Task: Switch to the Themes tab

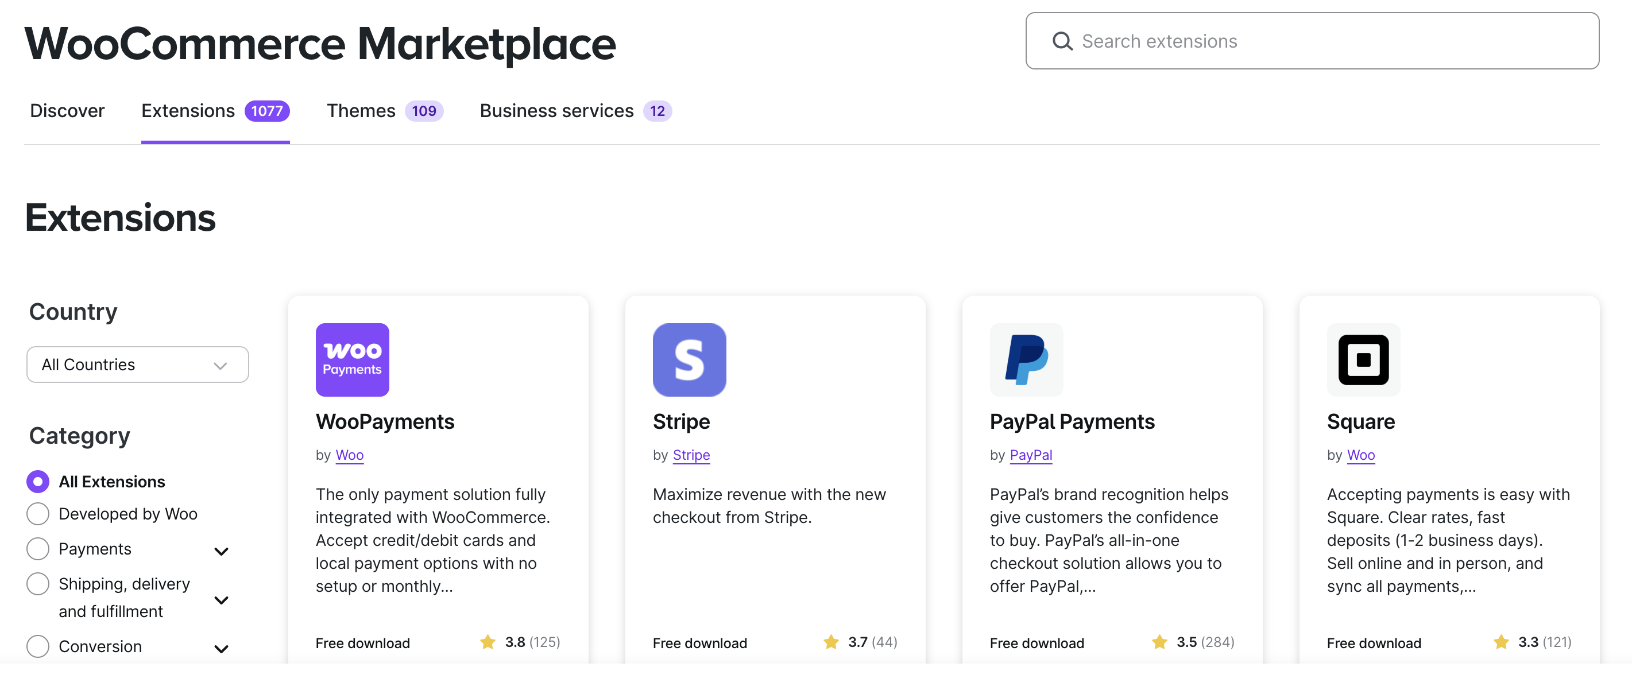Action: 385,111
